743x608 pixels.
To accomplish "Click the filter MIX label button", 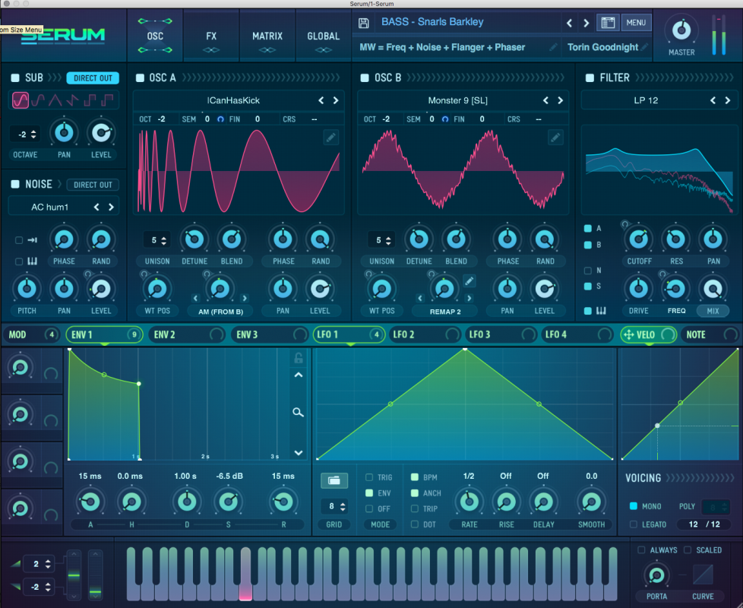I will point(713,311).
